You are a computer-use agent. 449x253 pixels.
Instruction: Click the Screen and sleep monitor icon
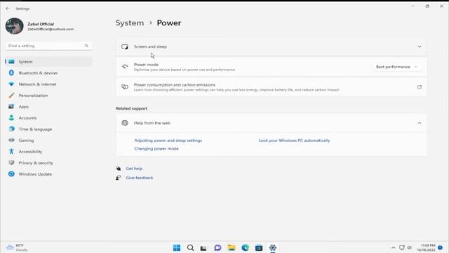click(x=125, y=47)
